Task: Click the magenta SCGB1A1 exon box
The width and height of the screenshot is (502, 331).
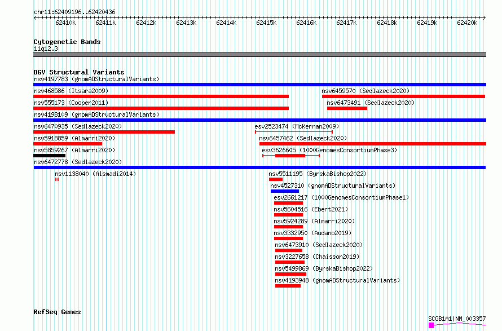Action: coord(431,325)
